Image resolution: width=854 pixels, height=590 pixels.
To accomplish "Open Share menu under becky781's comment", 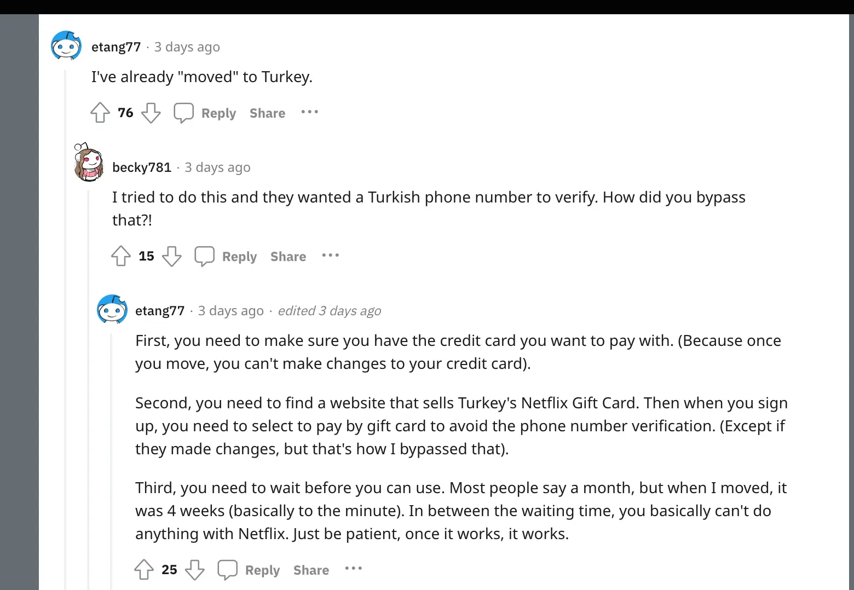I will 287,256.
